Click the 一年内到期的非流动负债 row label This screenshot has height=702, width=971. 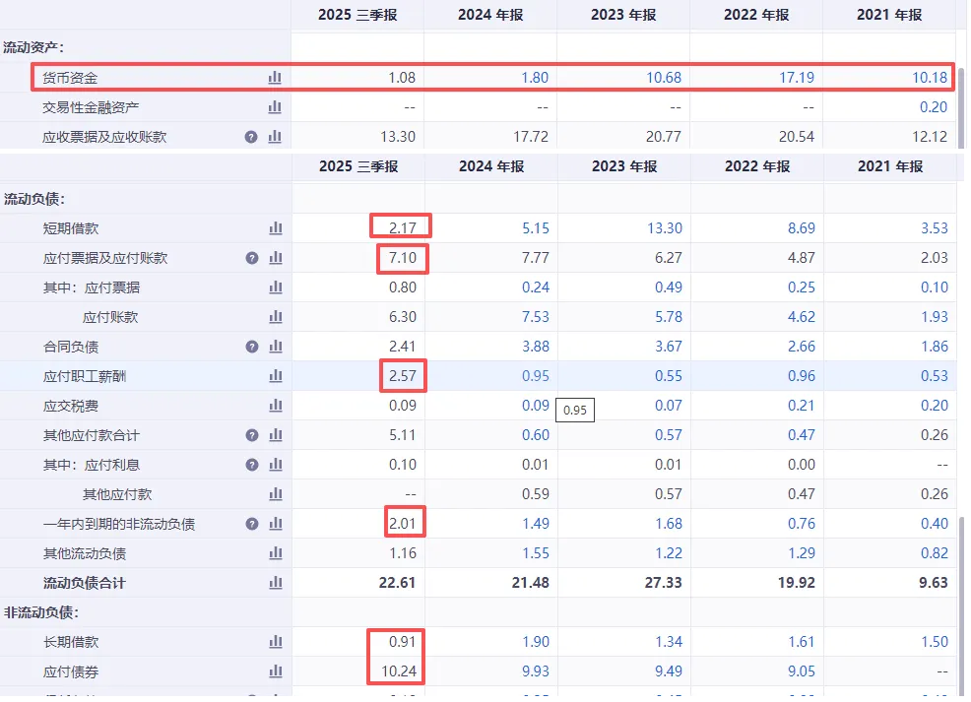coord(119,525)
